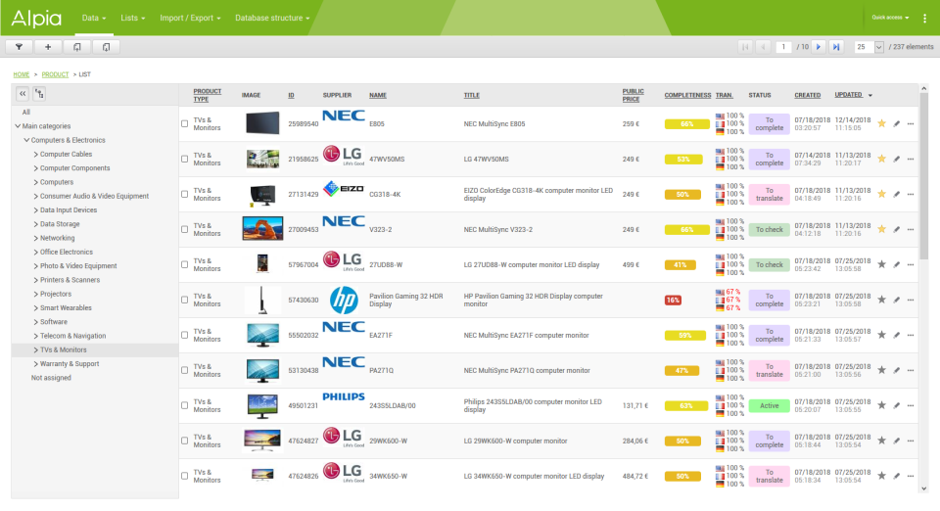
Task: Select checkbox for NEC E805 row
Action: [x=185, y=123]
